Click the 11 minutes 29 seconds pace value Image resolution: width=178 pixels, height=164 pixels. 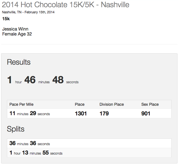30,113
